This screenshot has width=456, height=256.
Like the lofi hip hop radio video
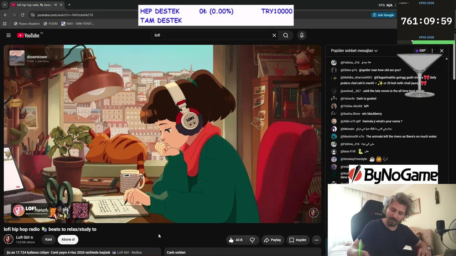pos(235,240)
